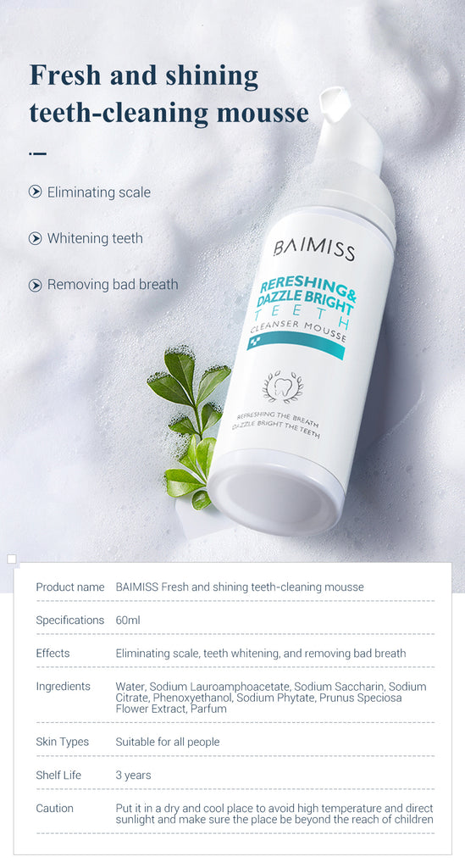Screen dimensions: 465x868
Task: Click the Ingredients list text
Action: click(x=271, y=698)
